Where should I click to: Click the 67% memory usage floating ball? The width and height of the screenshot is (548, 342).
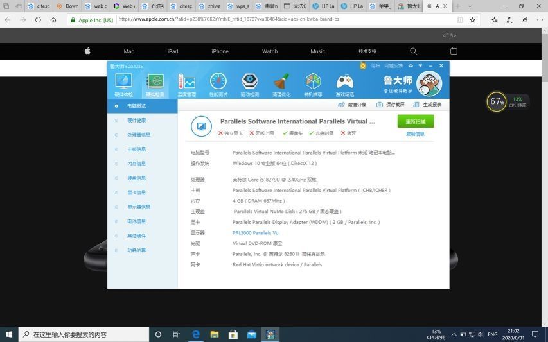tap(496, 101)
